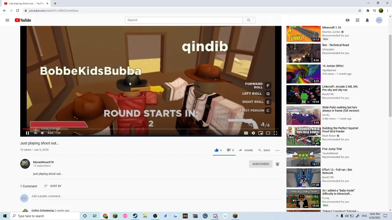Go to the YouTube home logo
392x220 pixels.
tap(23, 20)
